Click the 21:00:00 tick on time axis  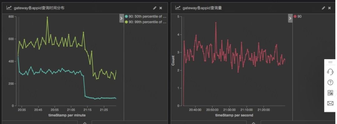pyautogui.click(x=230, y=110)
